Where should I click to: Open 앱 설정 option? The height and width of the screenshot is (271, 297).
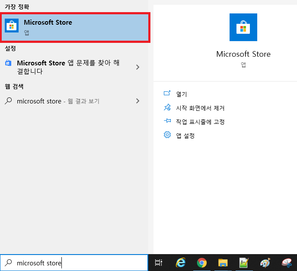[185, 135]
